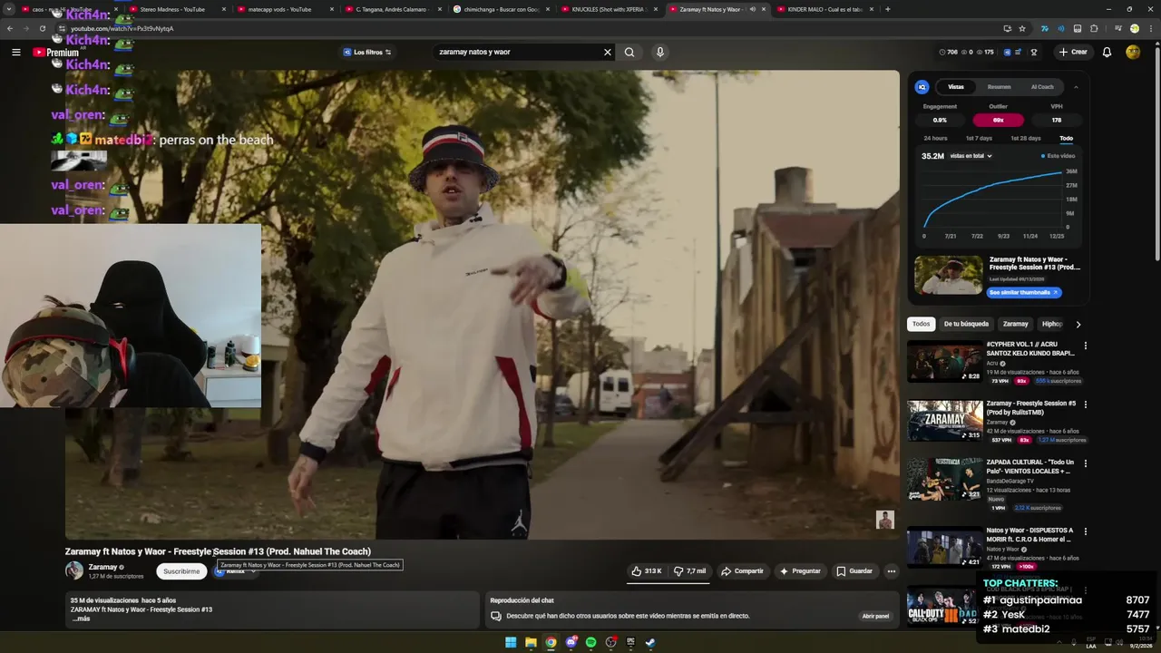1161x653 pixels.
Task: Dislike the video (7,7 mil)
Action: click(689, 571)
